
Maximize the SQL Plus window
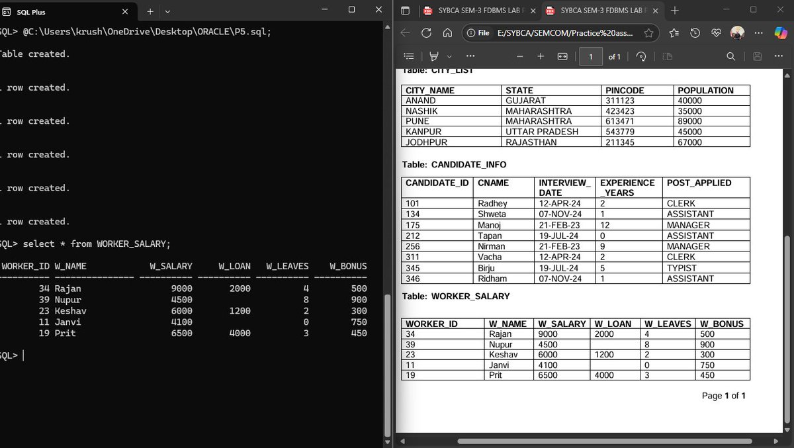(x=351, y=10)
